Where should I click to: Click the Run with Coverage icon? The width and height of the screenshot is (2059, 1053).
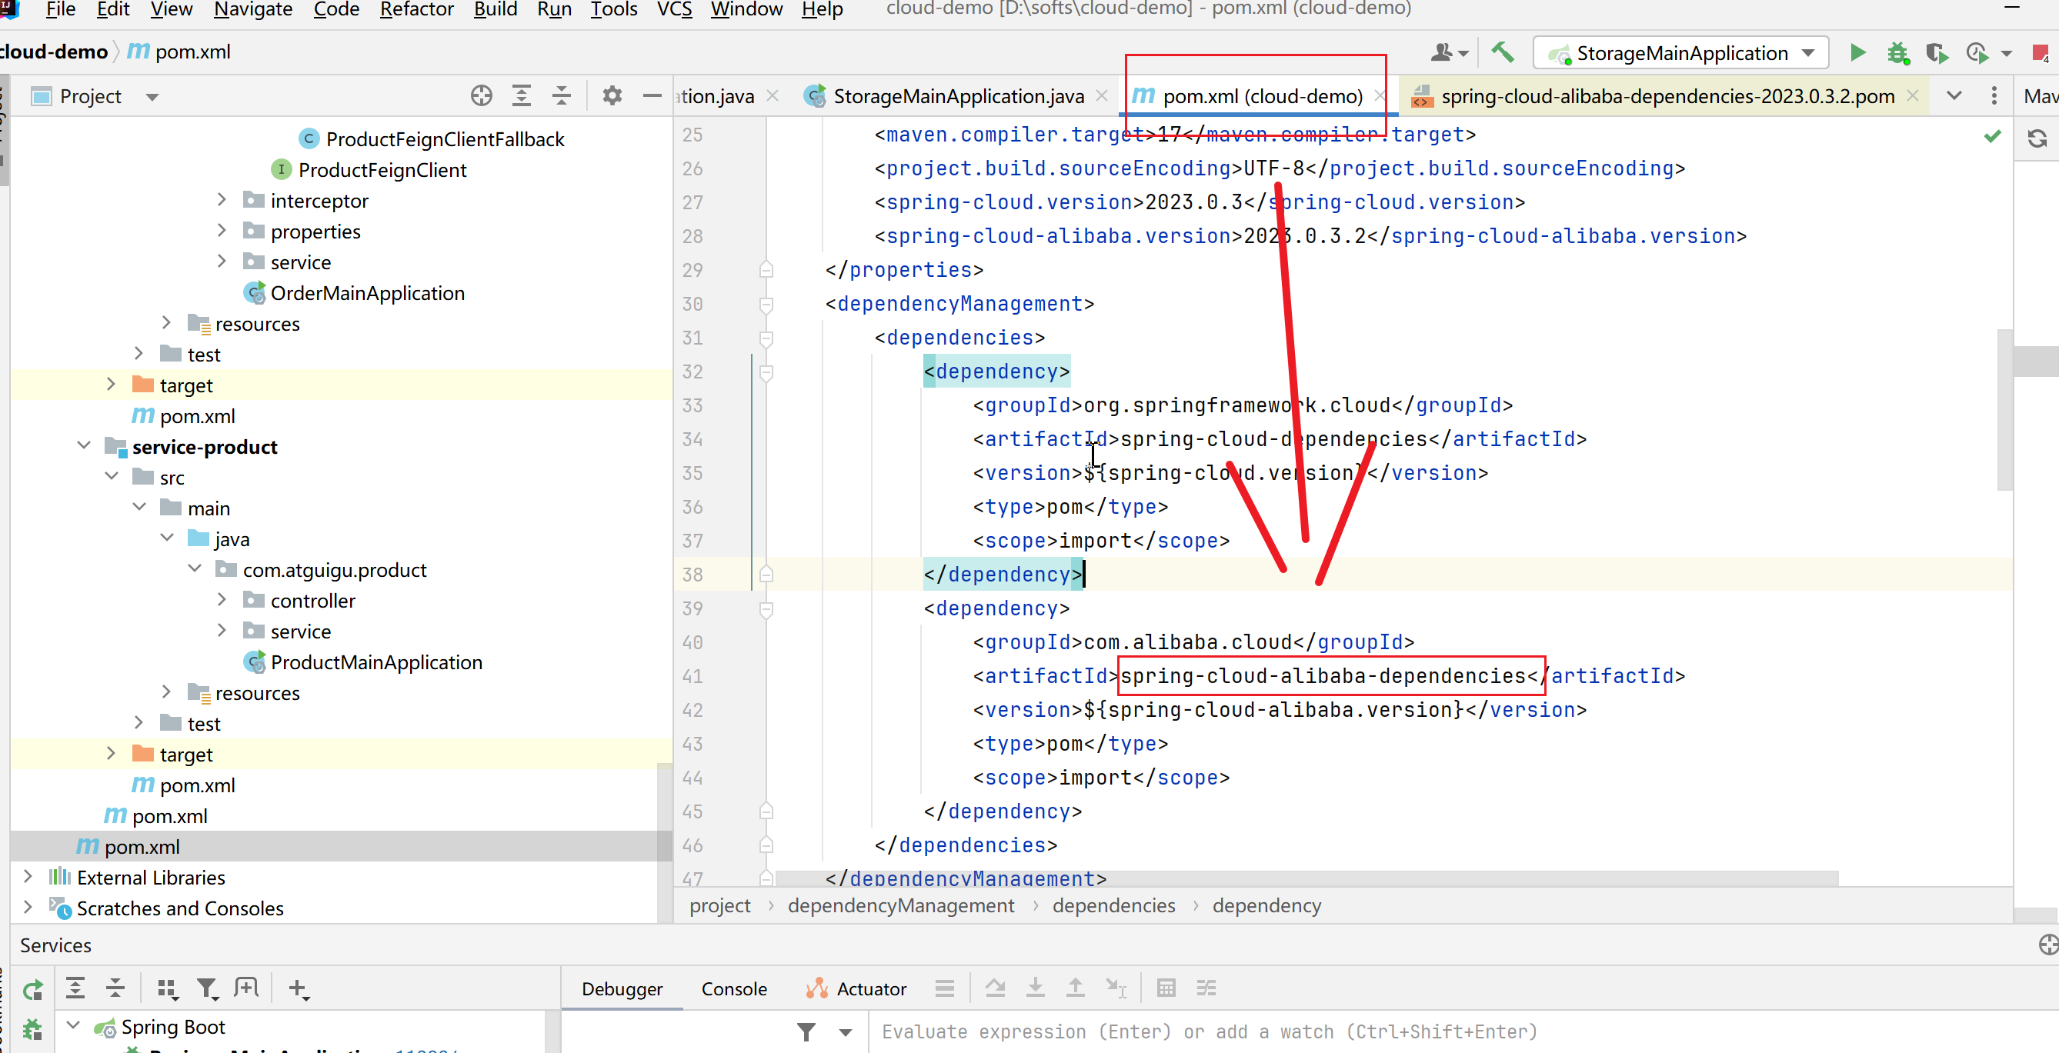[x=1936, y=53]
